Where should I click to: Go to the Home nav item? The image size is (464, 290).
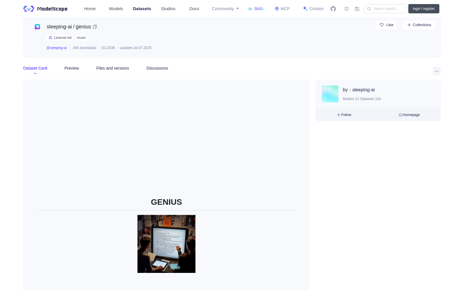(x=90, y=9)
